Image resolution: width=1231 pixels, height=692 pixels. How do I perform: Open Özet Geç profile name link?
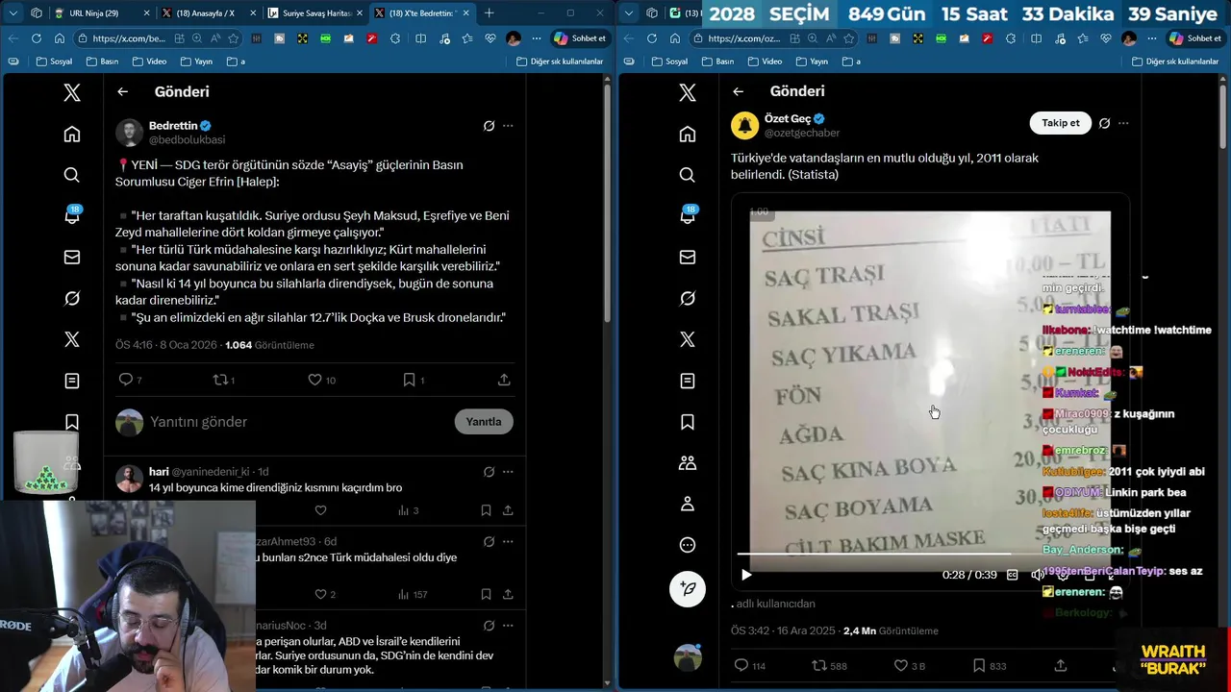click(788, 119)
